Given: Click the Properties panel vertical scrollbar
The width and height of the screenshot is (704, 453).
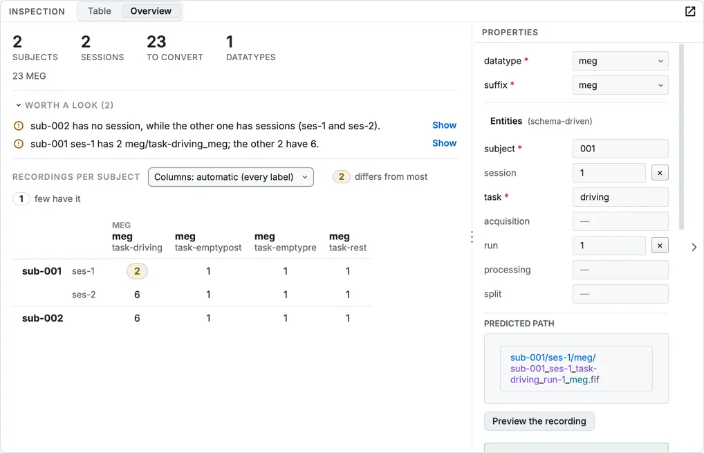Looking at the screenshot, I should [682, 137].
